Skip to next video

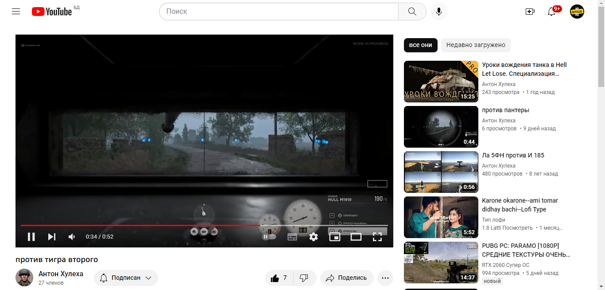point(52,237)
